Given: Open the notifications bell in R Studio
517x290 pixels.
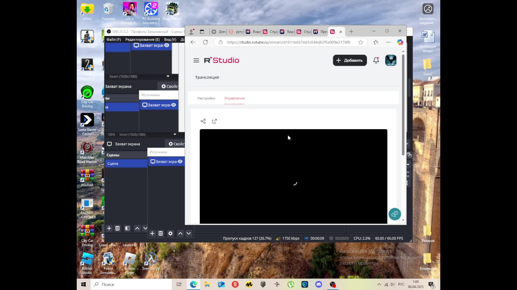Looking at the screenshot, I should 376,60.
